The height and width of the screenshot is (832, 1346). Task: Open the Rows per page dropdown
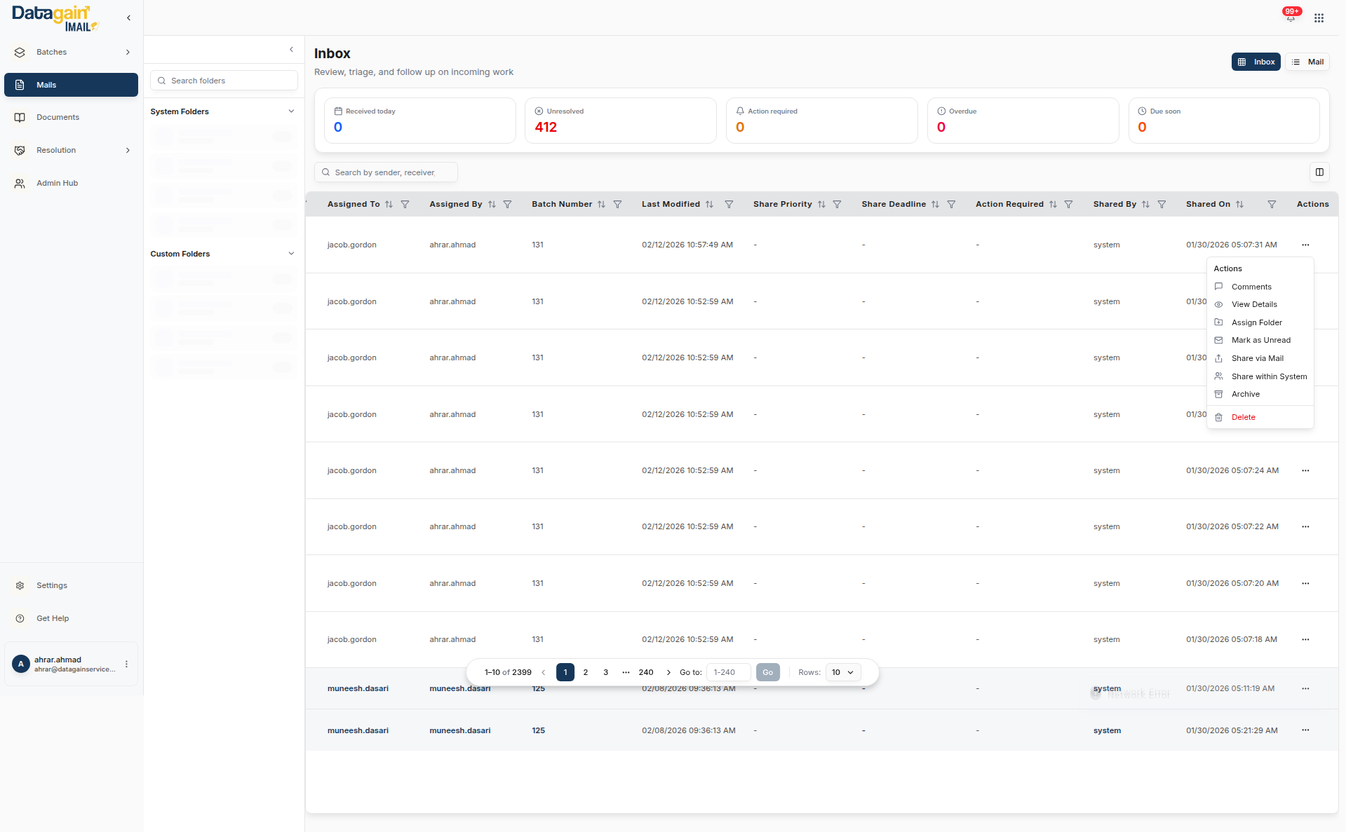[x=842, y=672]
